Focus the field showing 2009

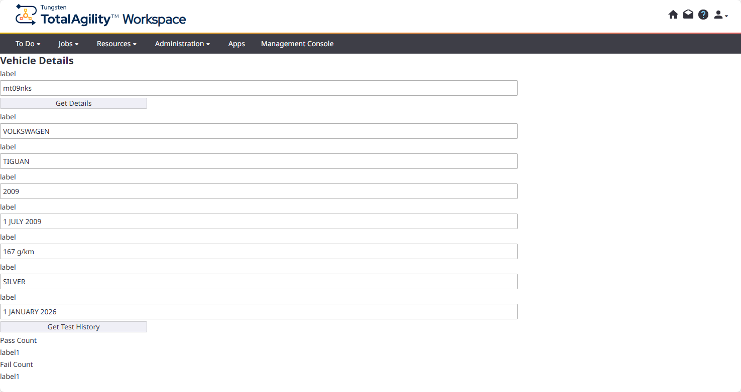point(259,191)
